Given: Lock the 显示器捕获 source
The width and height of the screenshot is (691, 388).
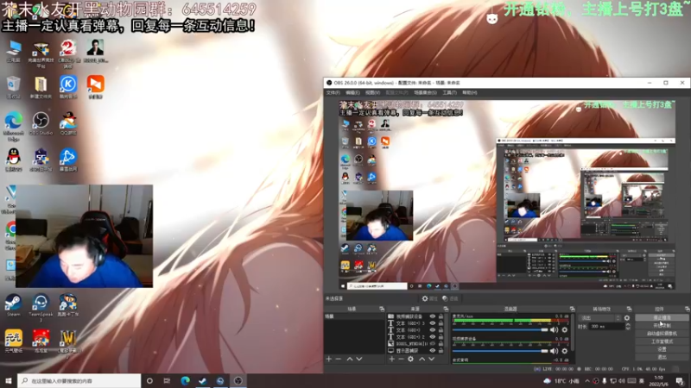Looking at the screenshot, I should 441,351.
